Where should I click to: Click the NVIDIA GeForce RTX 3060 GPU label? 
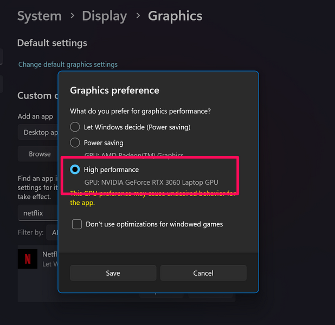151,183
